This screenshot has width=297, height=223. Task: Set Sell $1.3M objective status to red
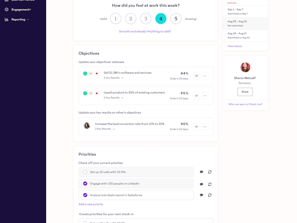pyautogui.click(x=97, y=73)
